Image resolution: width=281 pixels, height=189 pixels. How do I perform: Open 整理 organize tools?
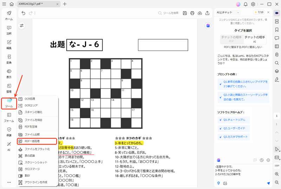tap(9, 88)
